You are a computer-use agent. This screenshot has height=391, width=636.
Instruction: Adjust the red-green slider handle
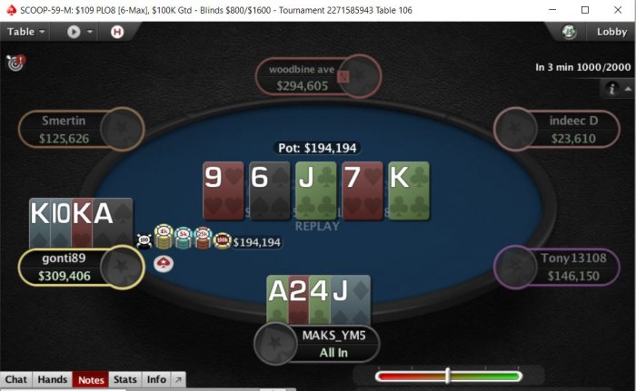click(447, 376)
